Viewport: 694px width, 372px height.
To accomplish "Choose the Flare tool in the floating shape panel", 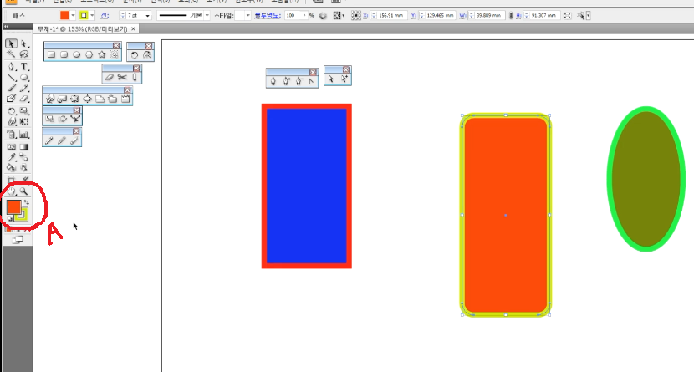I will [x=115, y=54].
